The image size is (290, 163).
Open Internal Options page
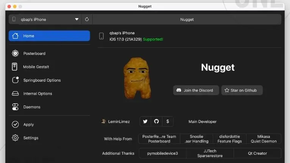[x=49, y=94]
